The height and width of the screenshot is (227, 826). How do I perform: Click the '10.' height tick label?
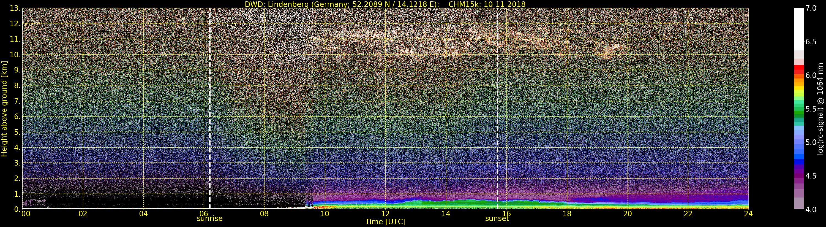(15, 55)
